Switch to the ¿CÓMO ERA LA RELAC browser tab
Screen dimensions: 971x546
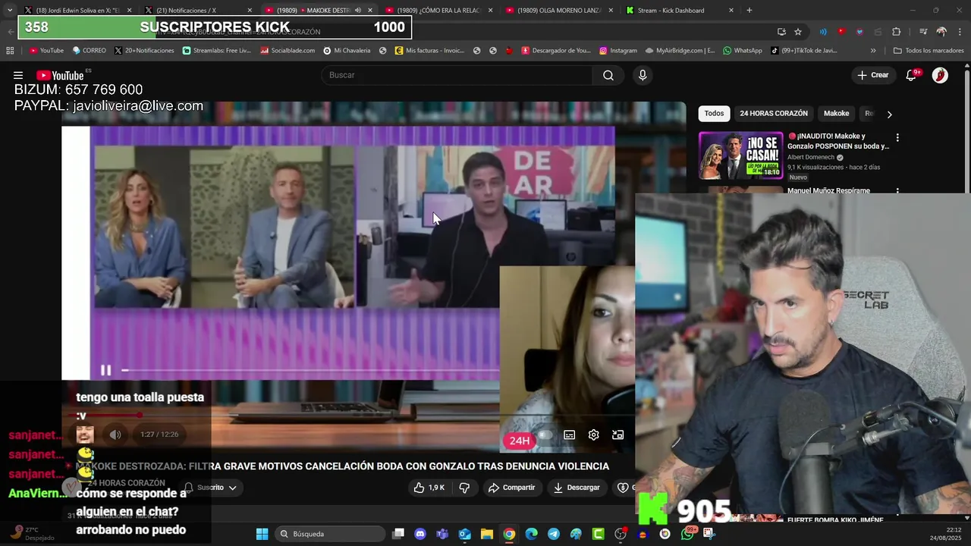(x=439, y=11)
